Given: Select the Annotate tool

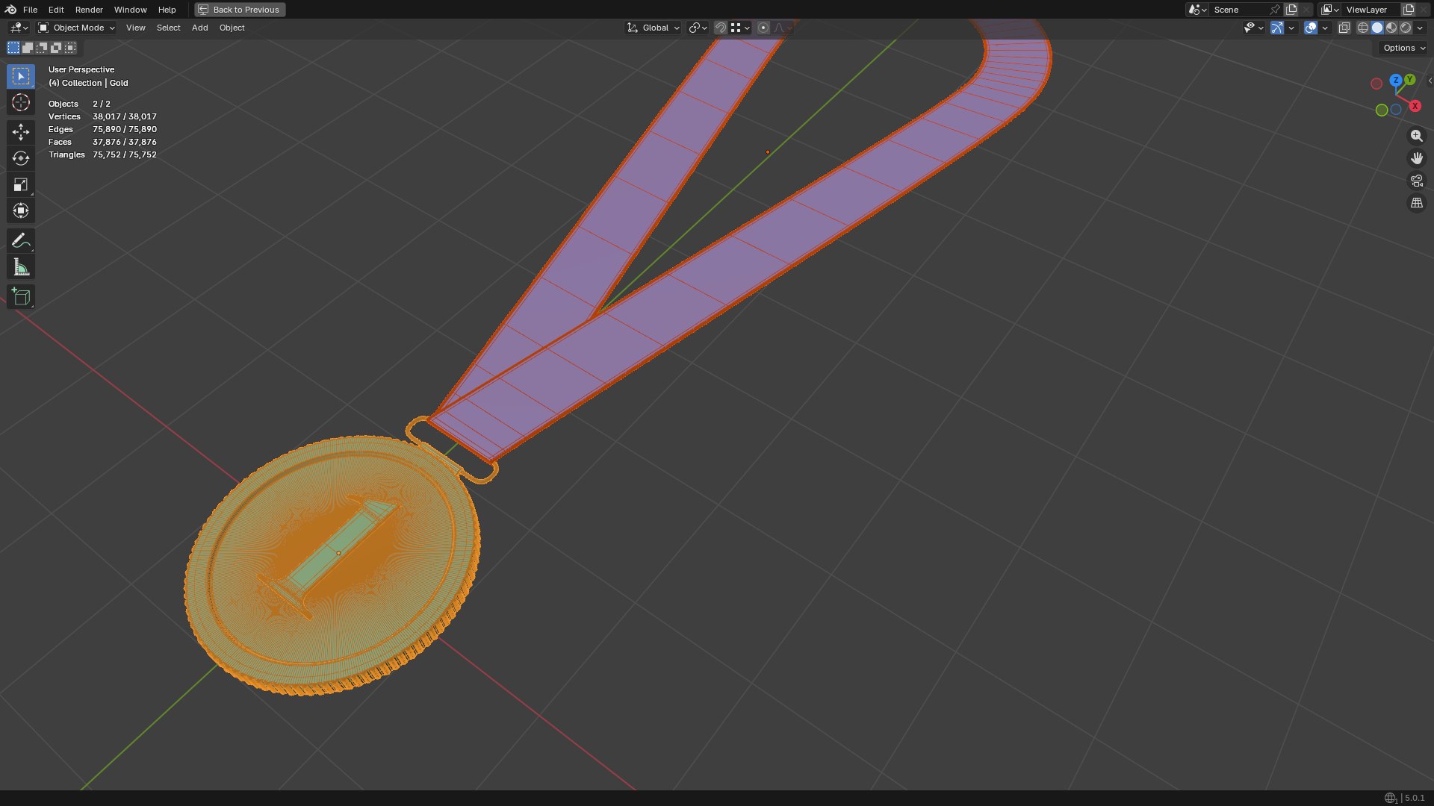Looking at the screenshot, I should pyautogui.click(x=21, y=240).
